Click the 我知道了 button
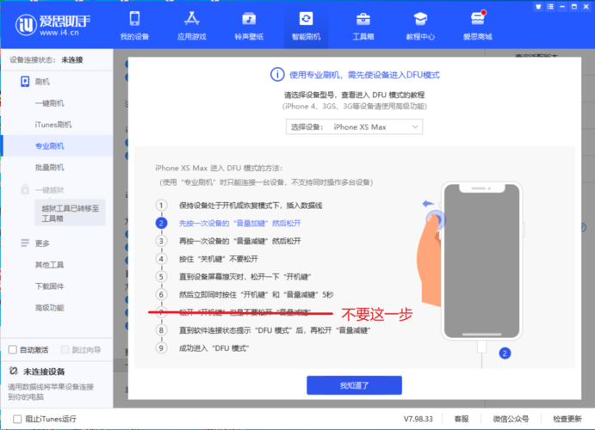This screenshot has width=595, height=430. 354,385
